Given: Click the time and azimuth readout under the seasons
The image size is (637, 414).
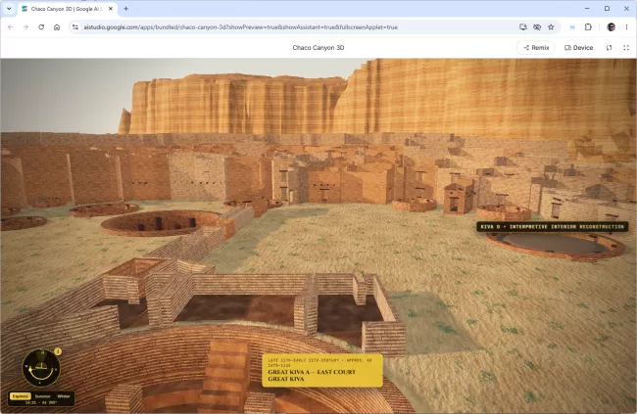Looking at the screenshot, I should click(41, 402).
